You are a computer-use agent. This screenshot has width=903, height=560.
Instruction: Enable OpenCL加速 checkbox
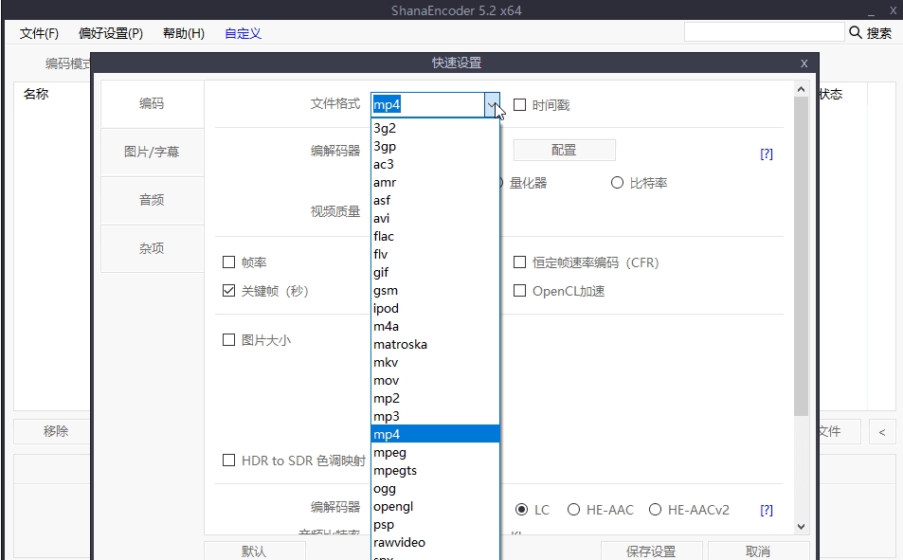(x=519, y=291)
